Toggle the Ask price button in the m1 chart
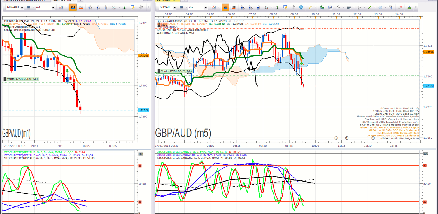Viewport: 438px width, 214px height. pos(81,7)
